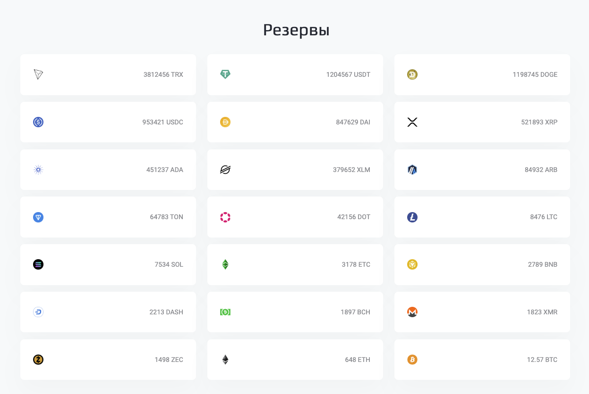Click the Toncoin TON icon

[38, 217]
